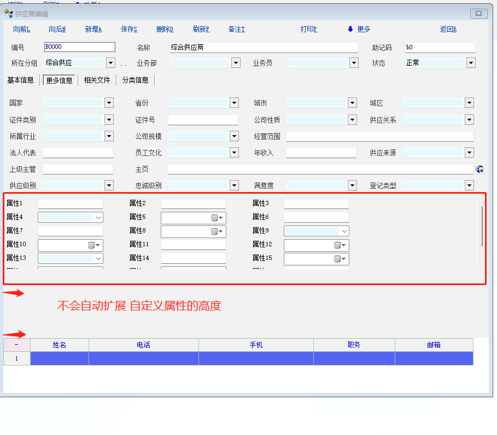Click the 返回R button
497x435 pixels.
coord(448,30)
